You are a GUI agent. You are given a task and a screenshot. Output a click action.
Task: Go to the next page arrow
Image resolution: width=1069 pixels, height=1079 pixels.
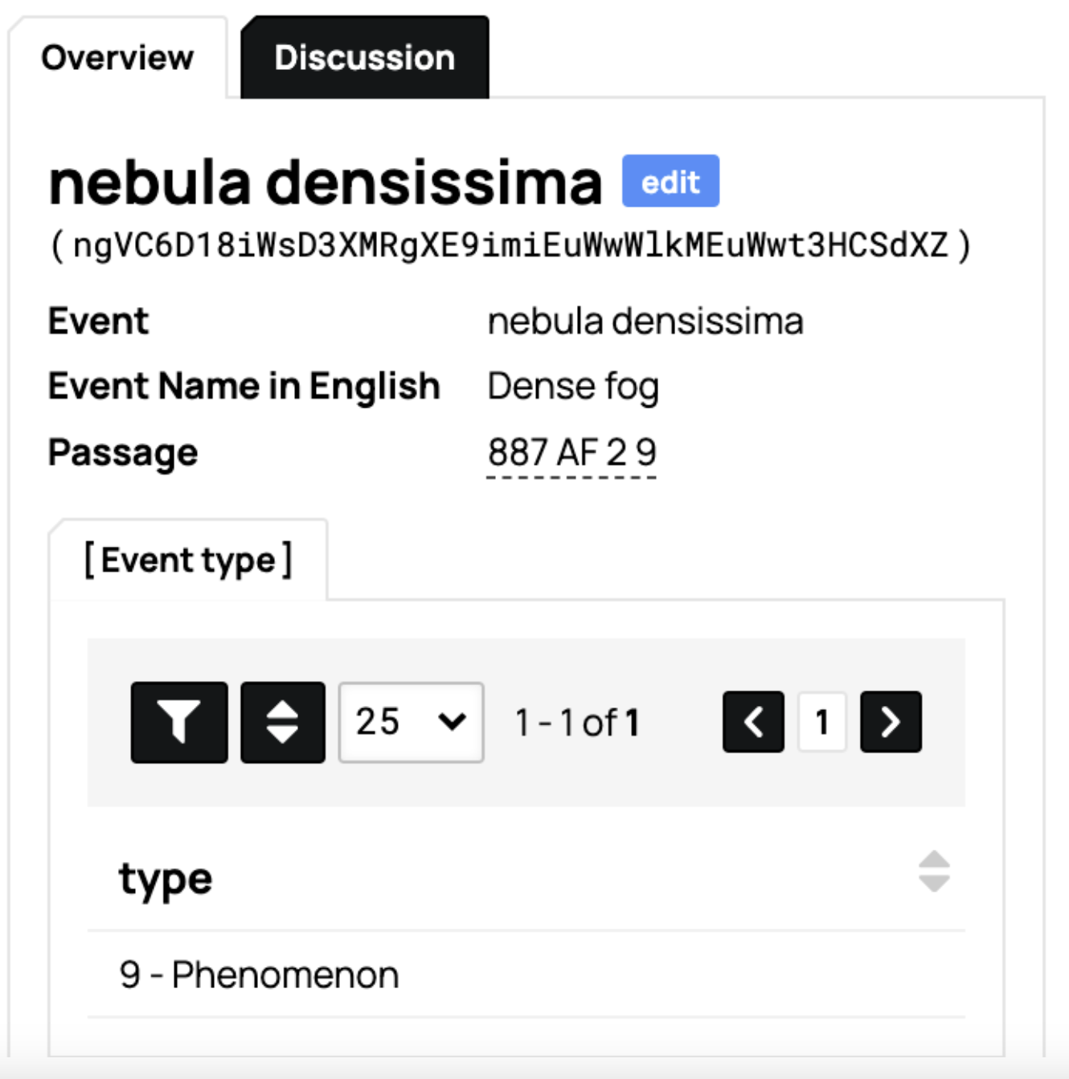click(891, 722)
